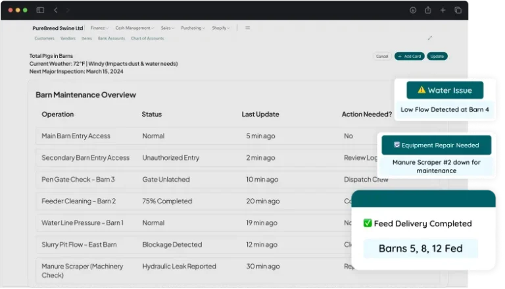The width and height of the screenshot is (505, 289).
Task: Click the 30 min ago timestamp
Action: click(x=263, y=266)
